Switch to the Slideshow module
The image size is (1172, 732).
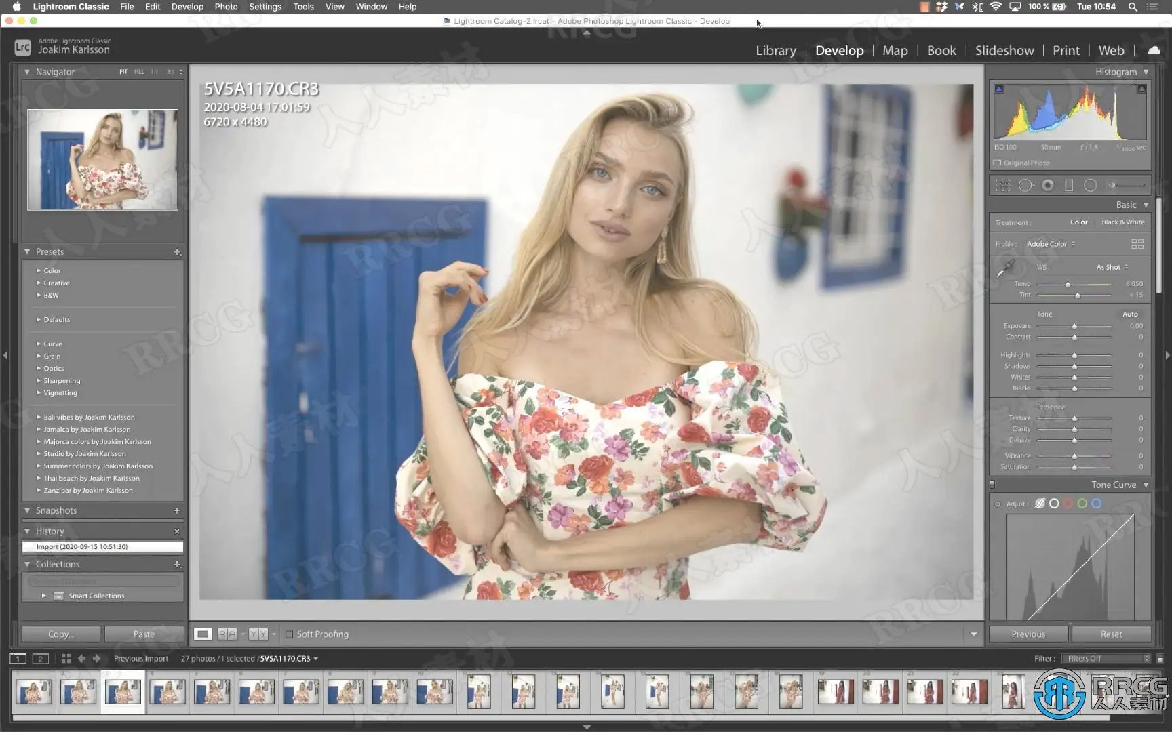pos(1004,50)
